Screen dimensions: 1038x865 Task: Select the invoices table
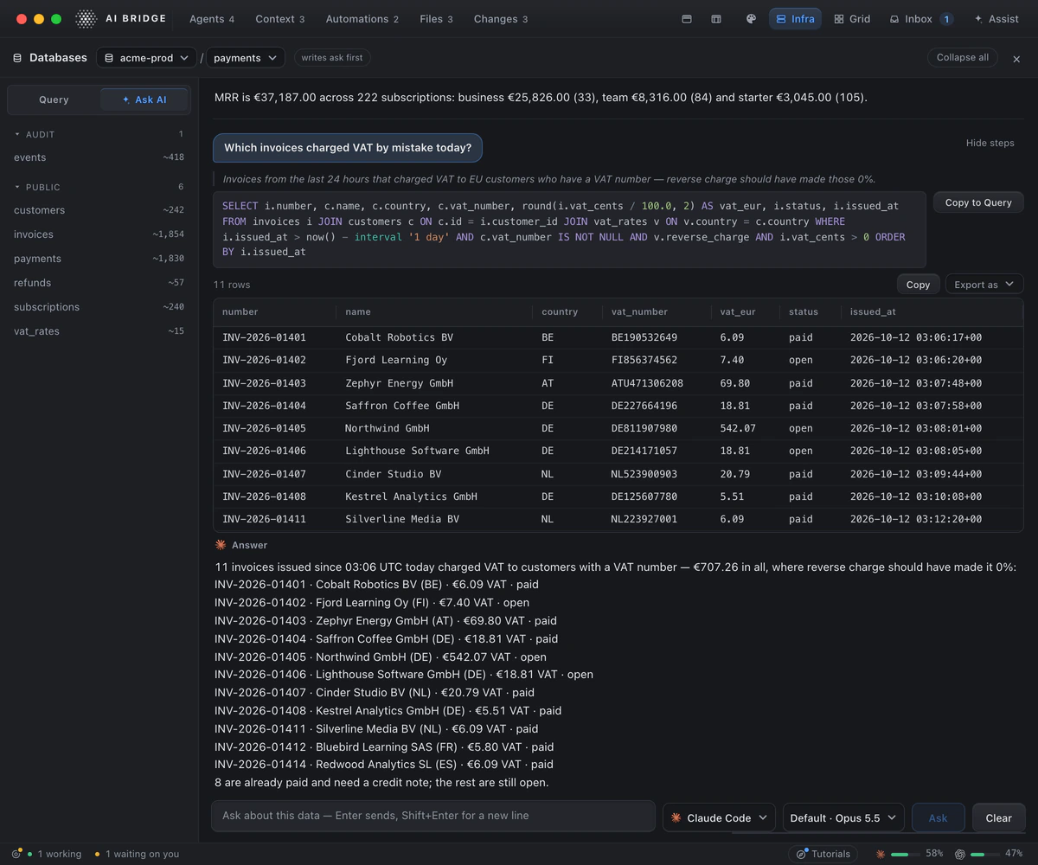tap(99, 234)
